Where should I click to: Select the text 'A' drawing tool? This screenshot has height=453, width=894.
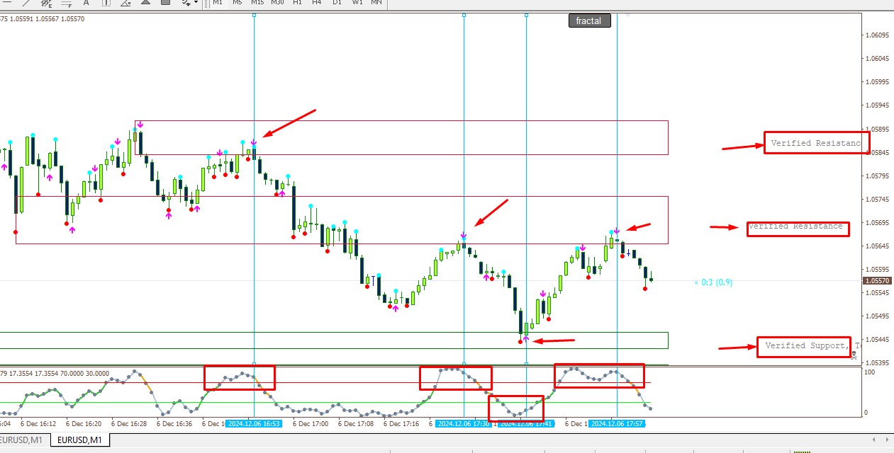pyautogui.click(x=86, y=3)
